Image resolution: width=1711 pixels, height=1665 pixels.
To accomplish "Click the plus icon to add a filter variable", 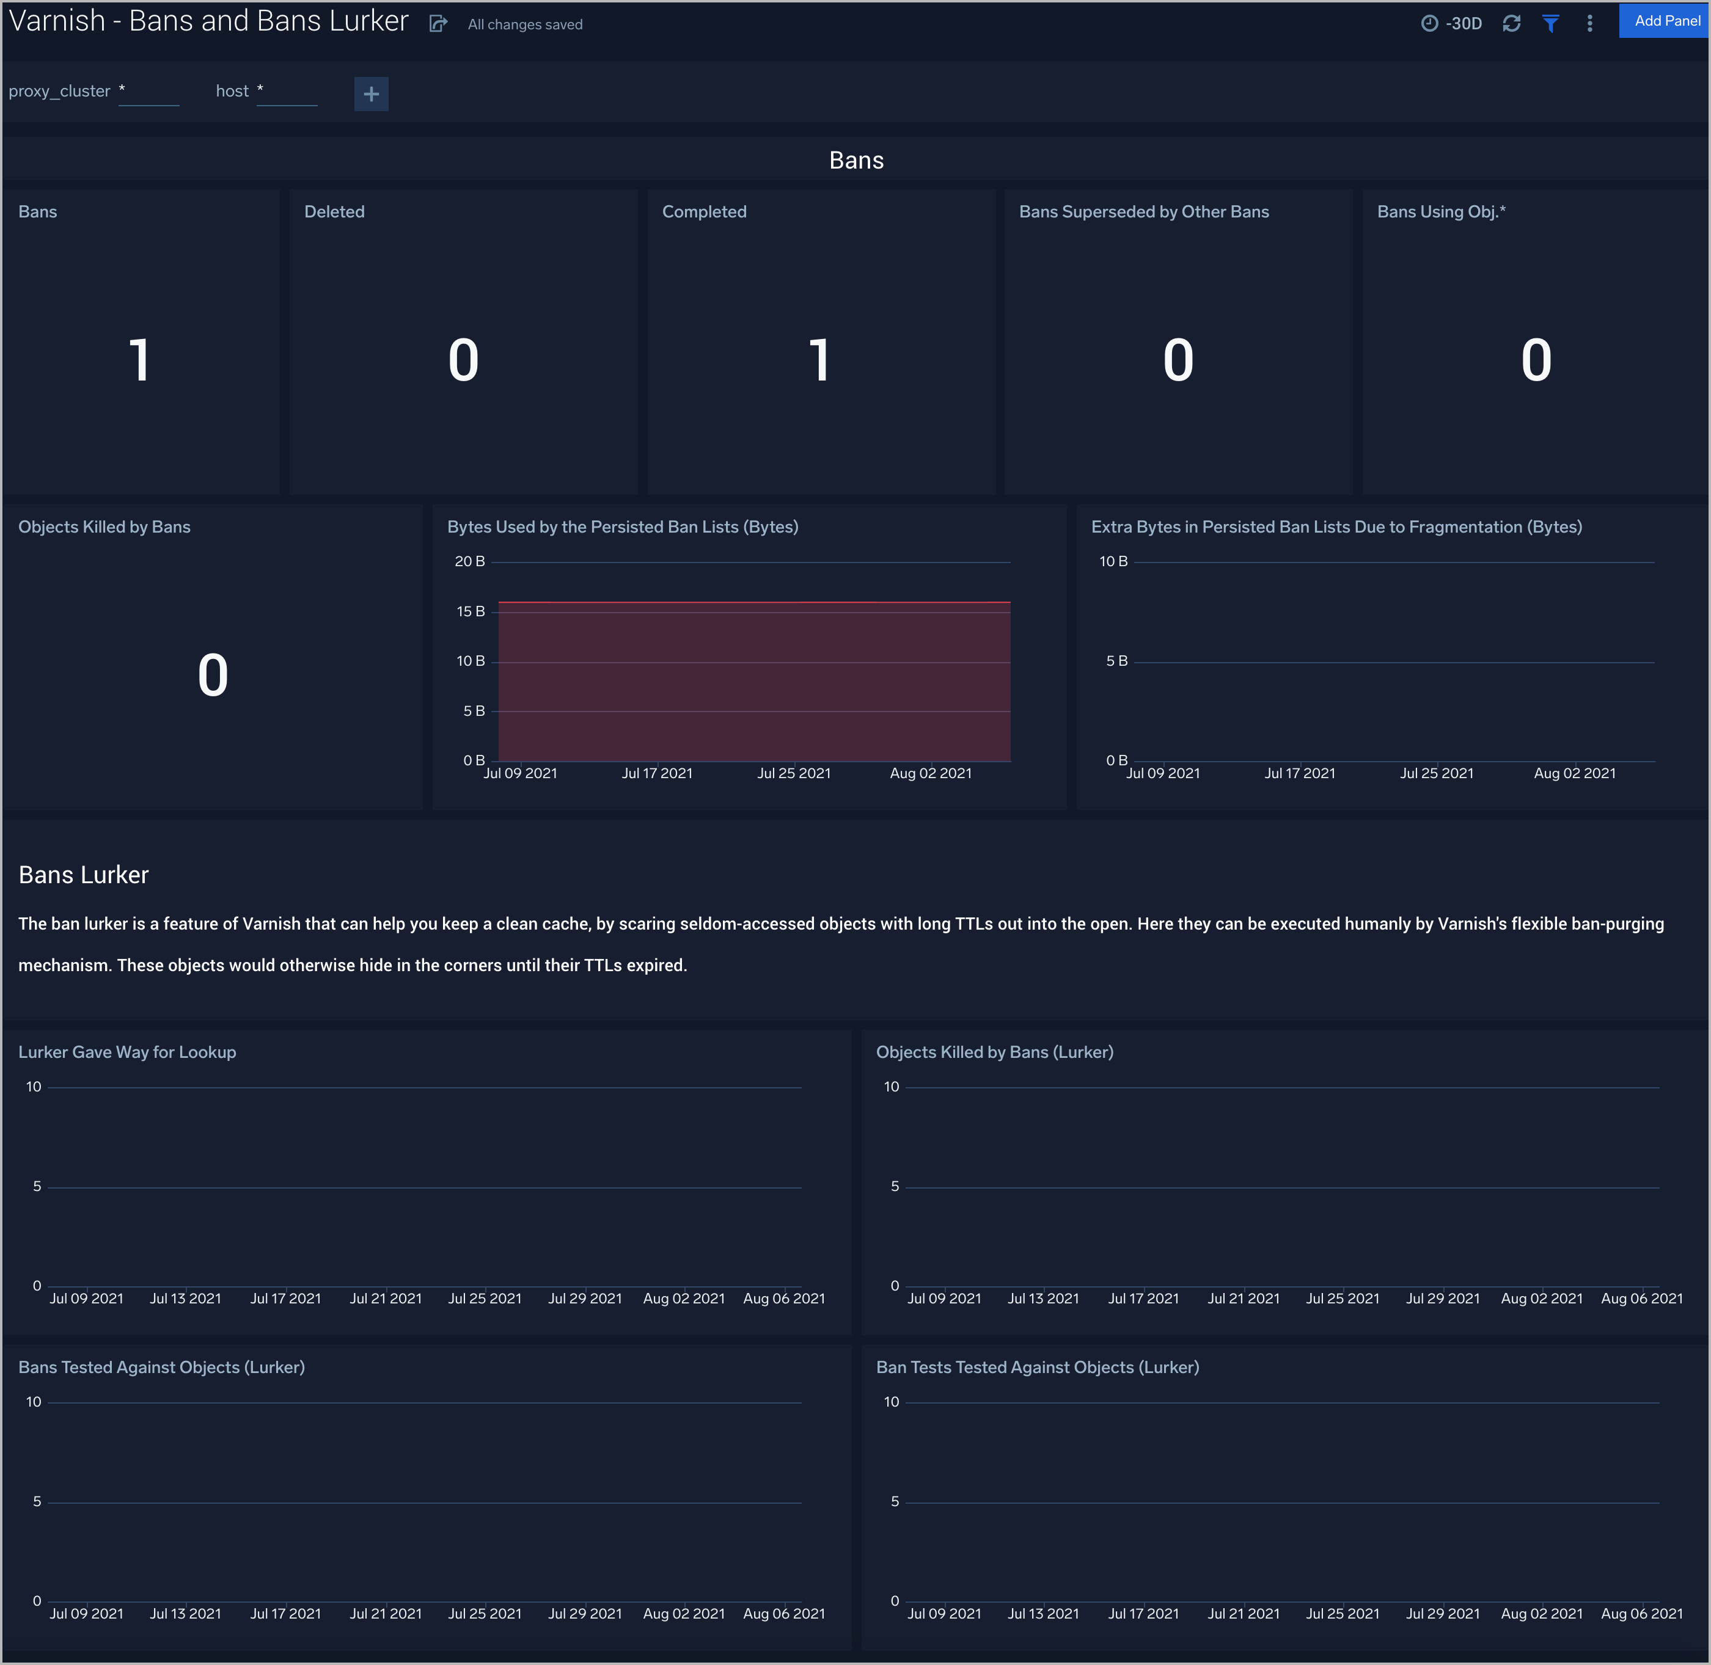I will (371, 93).
